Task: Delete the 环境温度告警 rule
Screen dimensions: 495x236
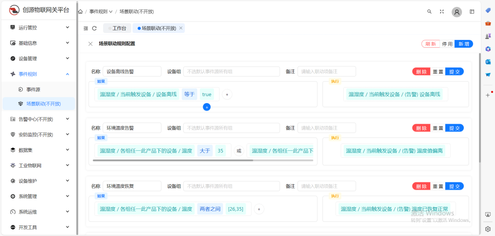Action: (x=422, y=128)
